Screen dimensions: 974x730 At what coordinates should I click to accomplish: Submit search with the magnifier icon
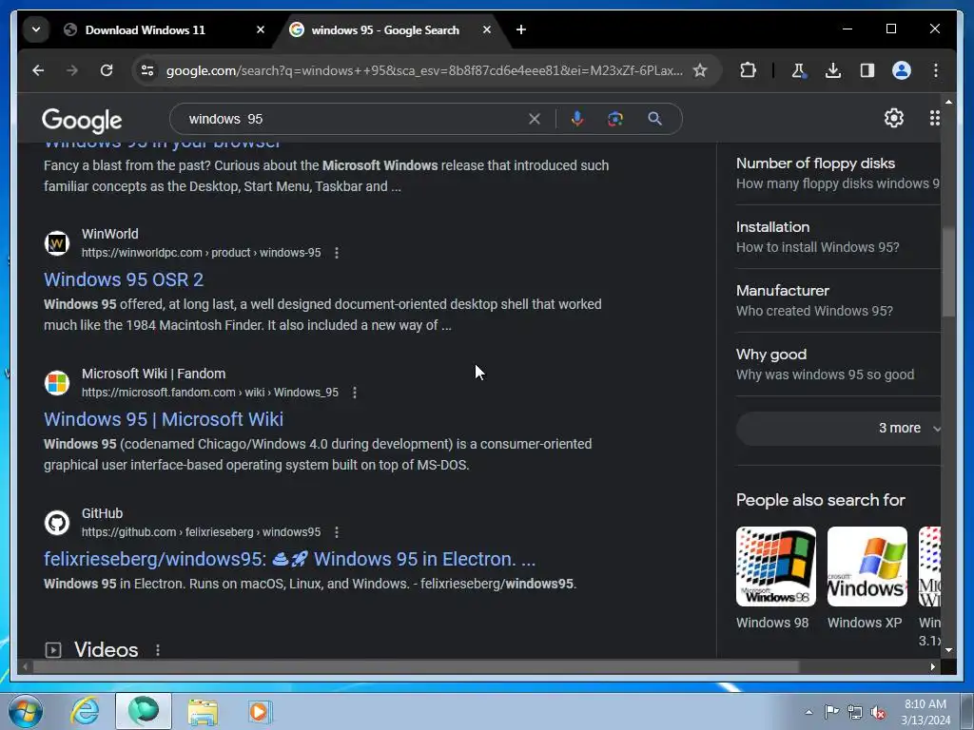(654, 119)
